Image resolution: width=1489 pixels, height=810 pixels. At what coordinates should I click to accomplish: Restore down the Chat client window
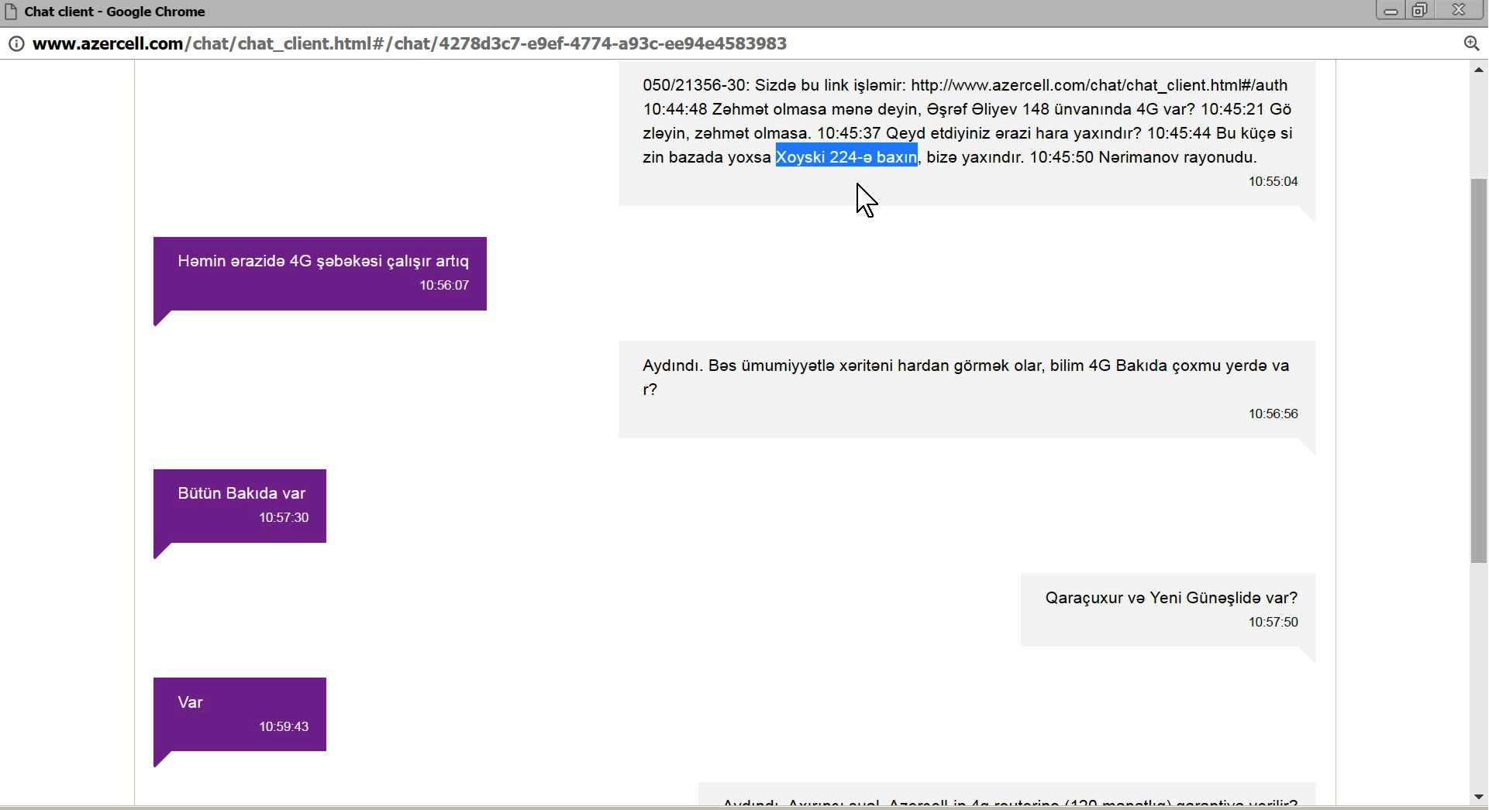click(1420, 11)
